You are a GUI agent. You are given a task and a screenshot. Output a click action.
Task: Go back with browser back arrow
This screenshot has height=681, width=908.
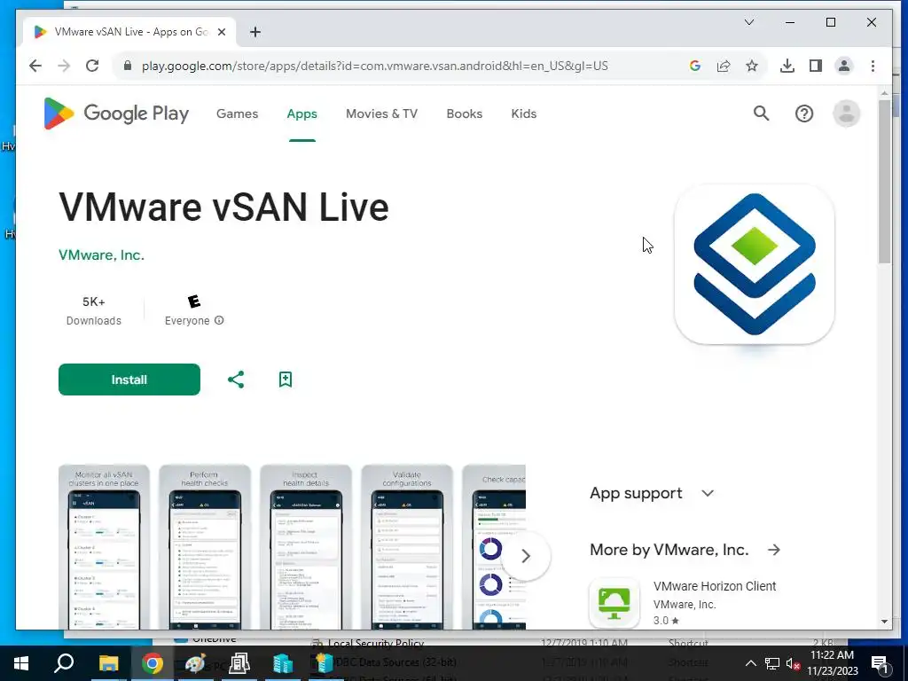click(x=35, y=66)
